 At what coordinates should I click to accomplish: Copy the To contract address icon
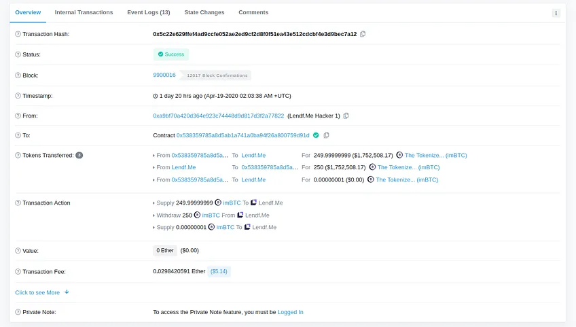coord(326,135)
